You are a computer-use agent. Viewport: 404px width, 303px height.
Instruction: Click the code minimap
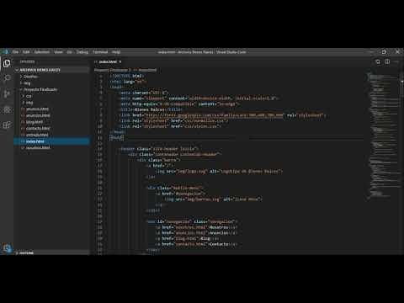click(x=383, y=136)
